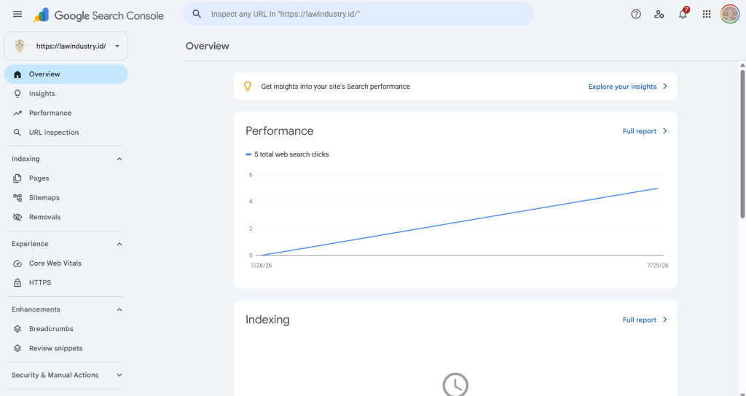Collapse the Enhancements section
Viewport: 746px width, 396px height.
[119, 309]
